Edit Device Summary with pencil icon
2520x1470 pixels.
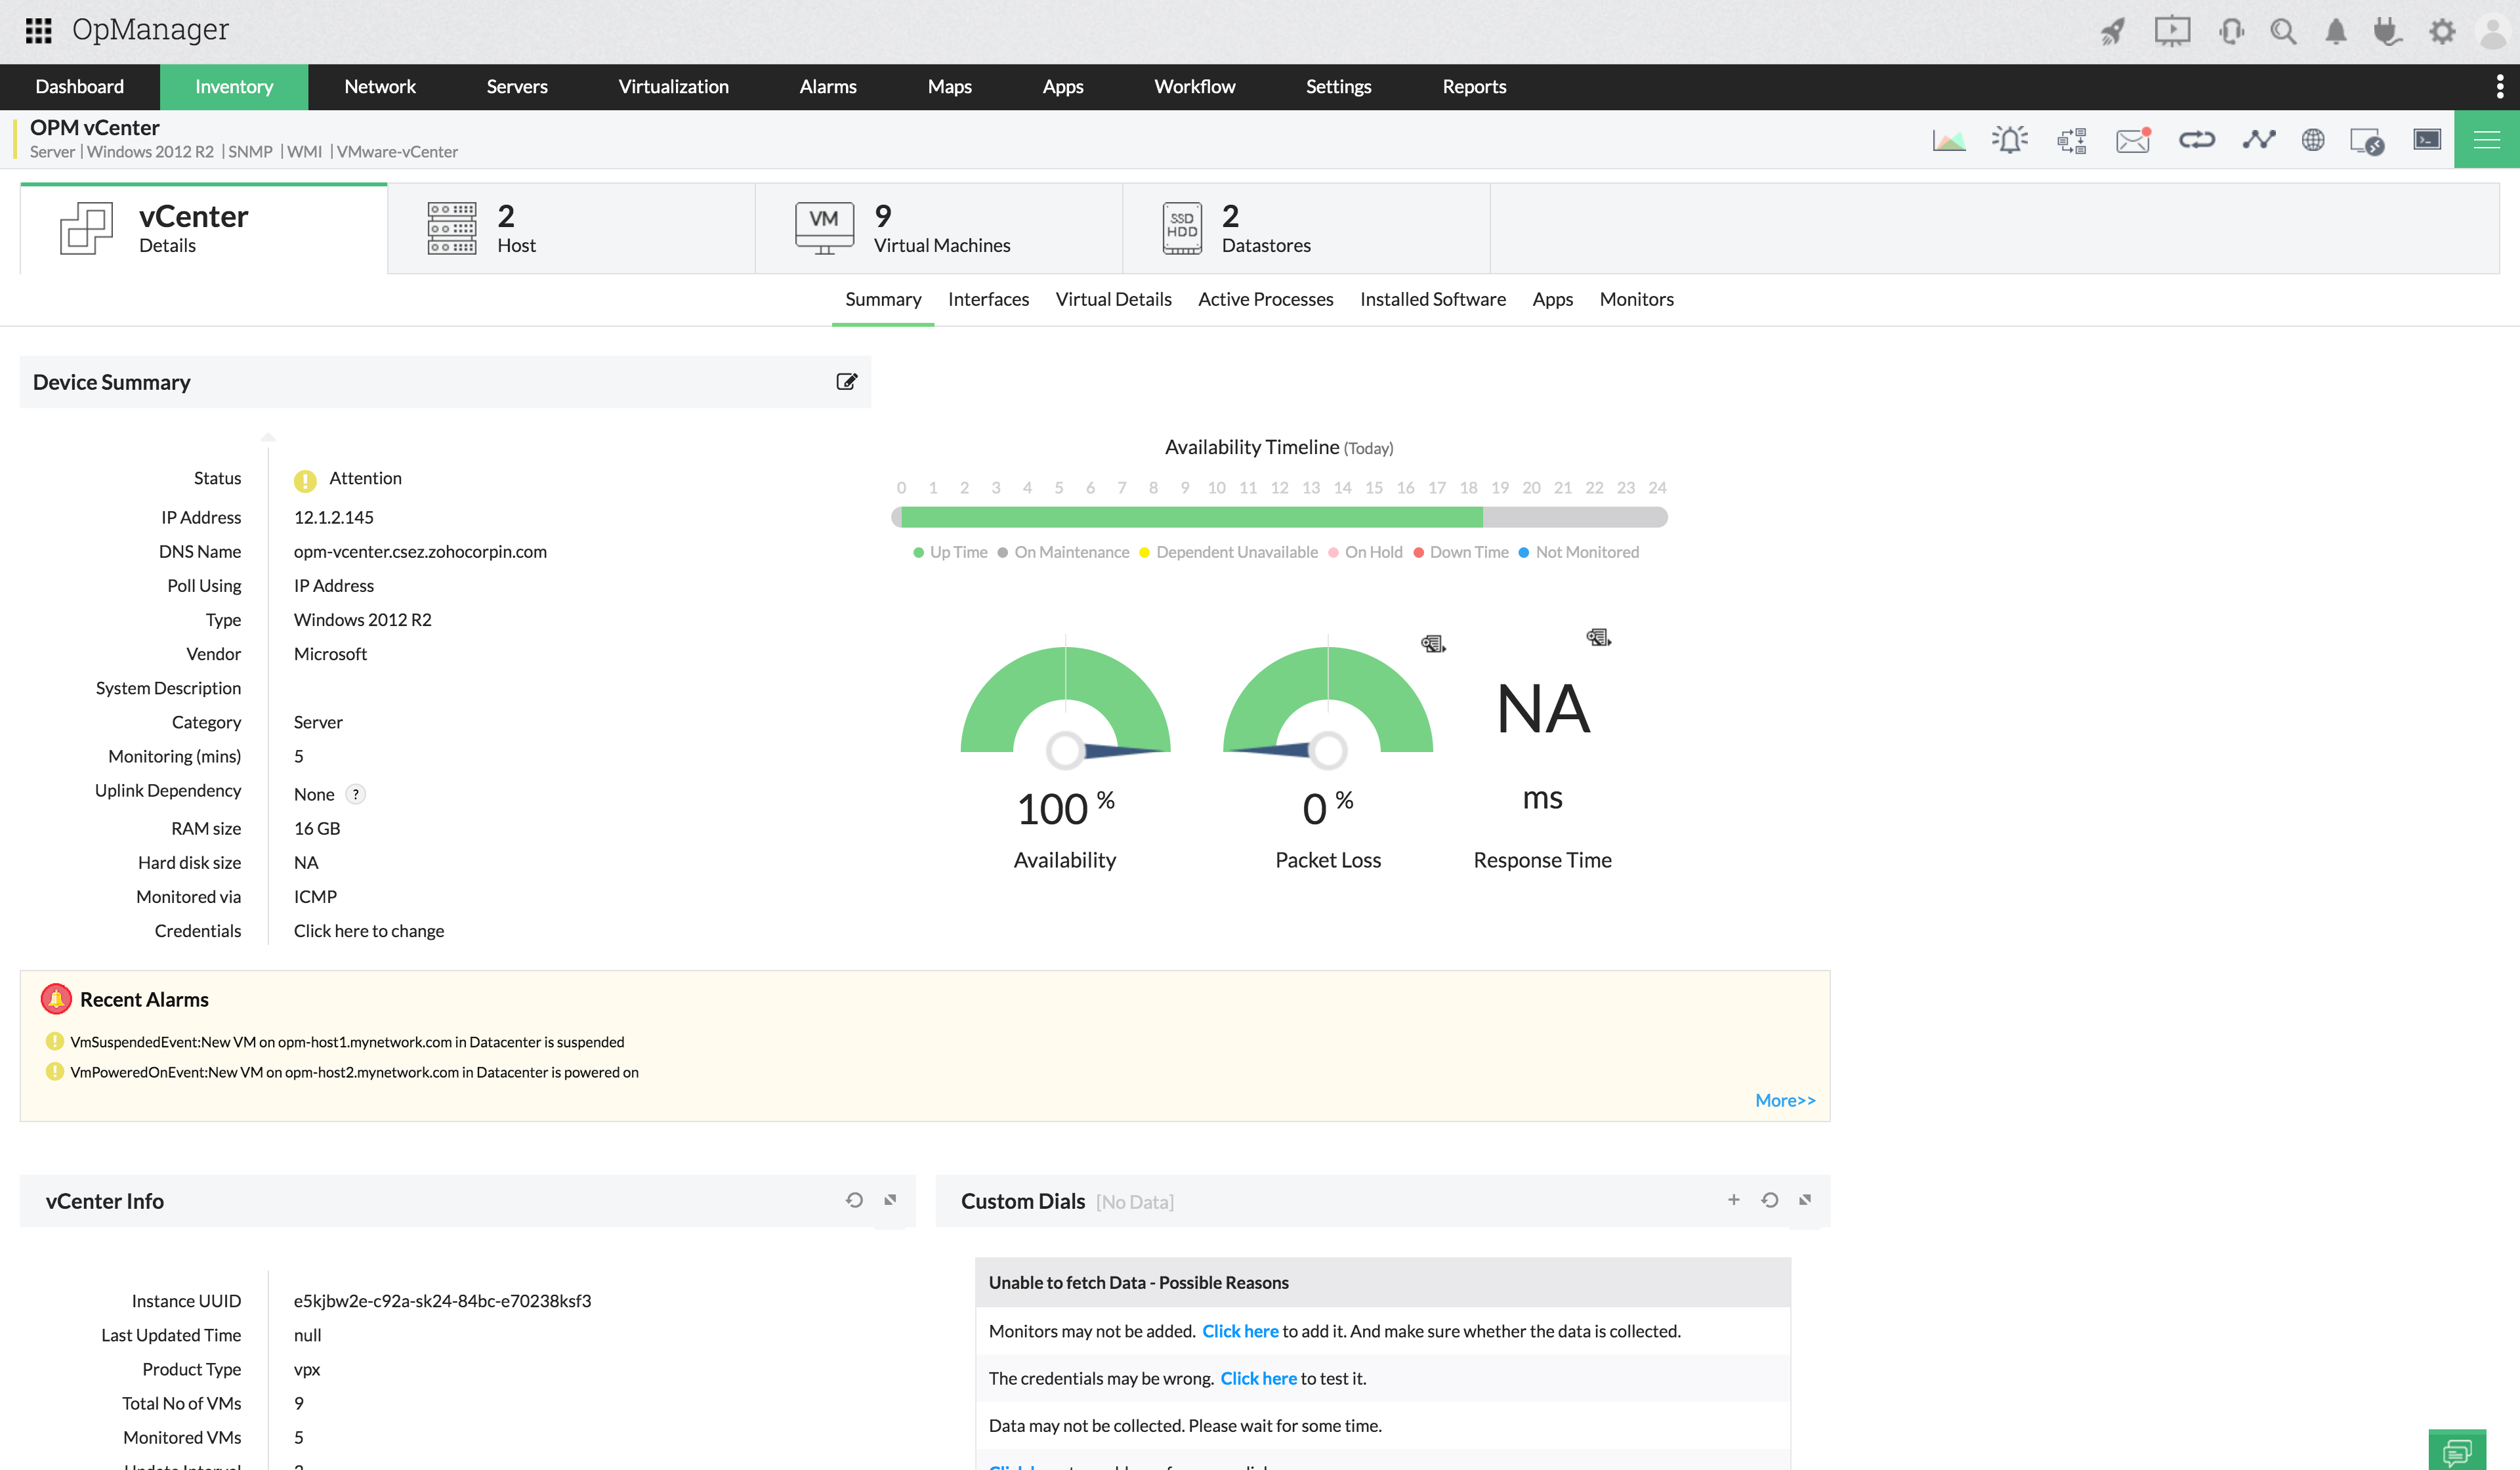(846, 381)
